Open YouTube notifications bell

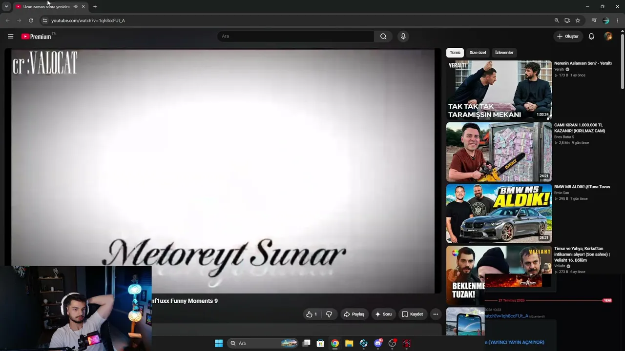[591, 36]
